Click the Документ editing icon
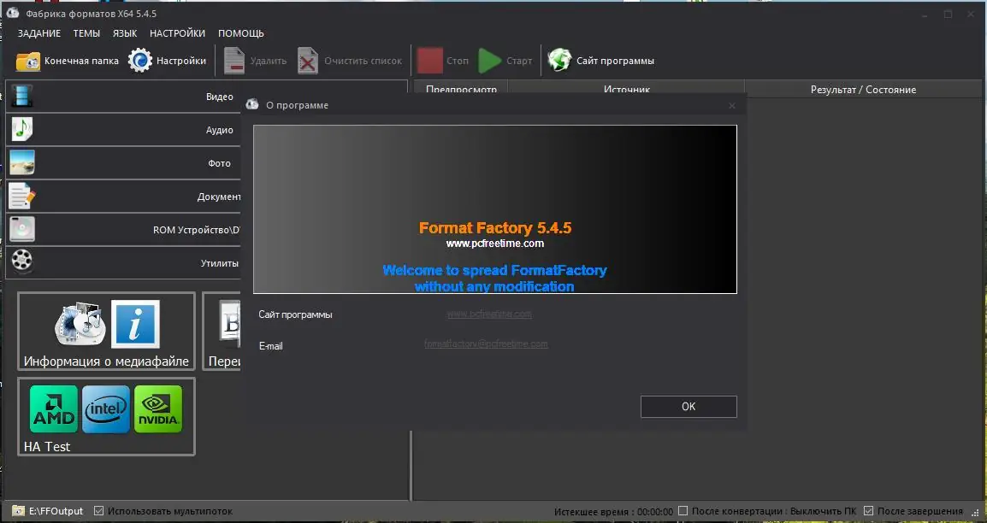987x523 pixels. tap(22, 196)
